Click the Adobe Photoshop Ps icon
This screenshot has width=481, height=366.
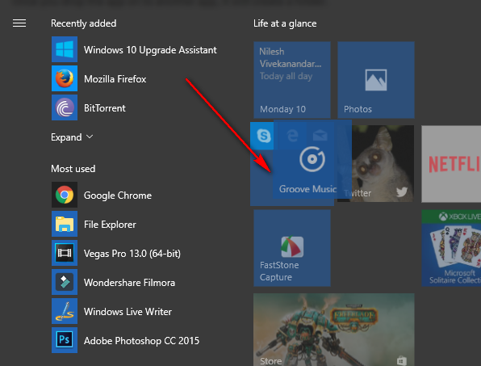pos(65,340)
